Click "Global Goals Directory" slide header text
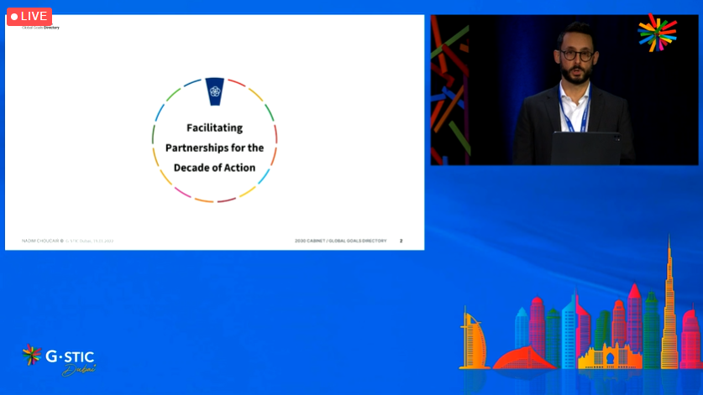Viewport: 703px width, 395px height. (x=41, y=28)
